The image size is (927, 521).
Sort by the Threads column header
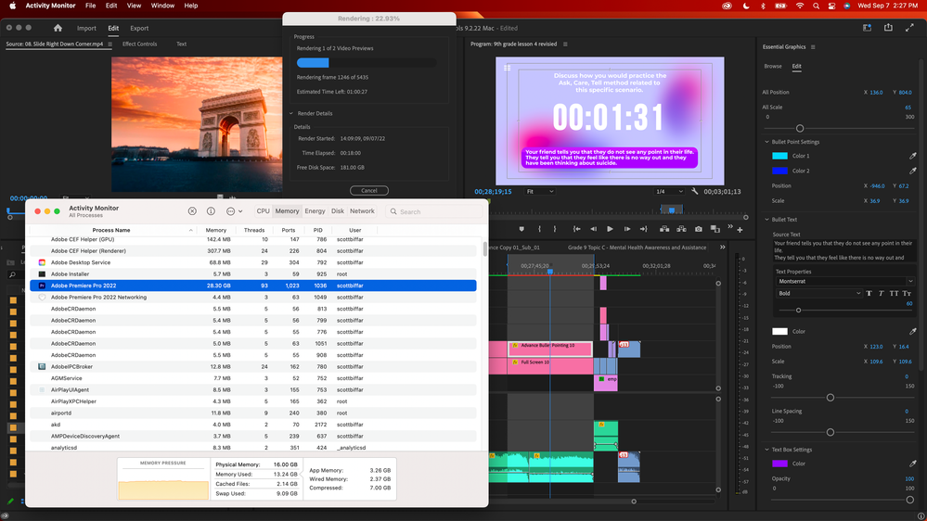tap(254, 231)
